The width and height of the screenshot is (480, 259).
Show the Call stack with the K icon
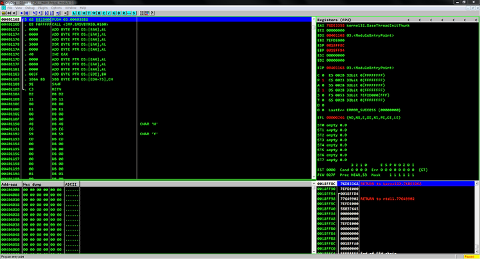point(113,13)
